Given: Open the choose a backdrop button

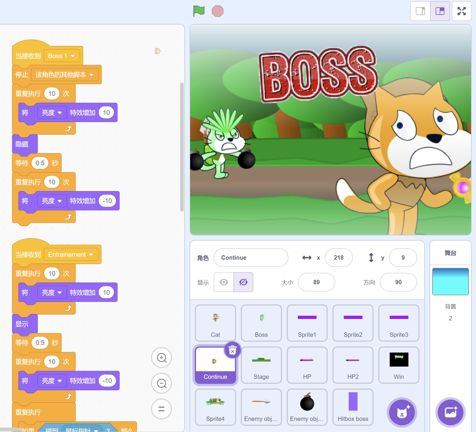Looking at the screenshot, I should 450,412.
